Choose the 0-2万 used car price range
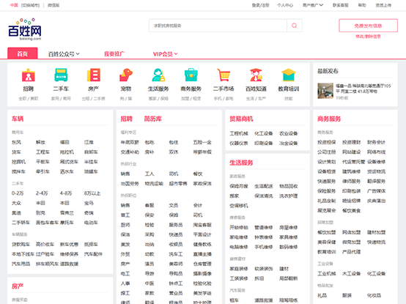Screen dimensions: 406x304 tap(18, 193)
